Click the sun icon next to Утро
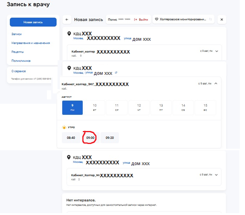Screen dimensions: 245x215 (x=64, y=127)
